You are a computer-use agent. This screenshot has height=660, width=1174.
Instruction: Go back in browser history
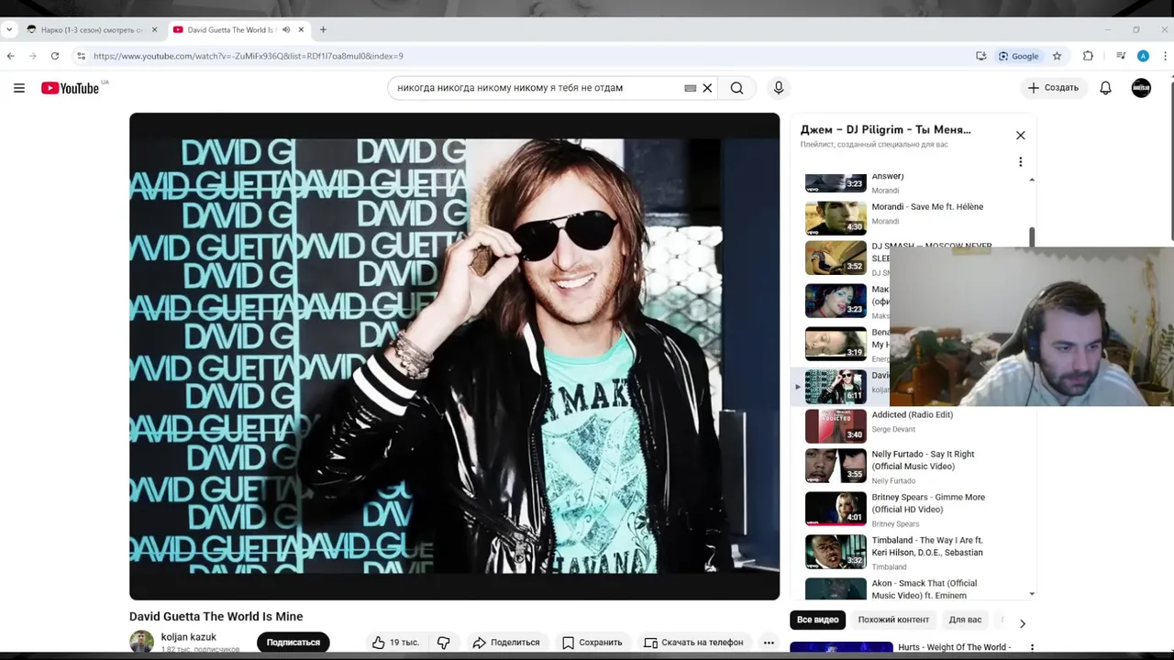(x=11, y=56)
